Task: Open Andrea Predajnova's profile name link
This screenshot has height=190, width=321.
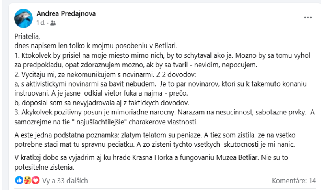Action: point(66,14)
